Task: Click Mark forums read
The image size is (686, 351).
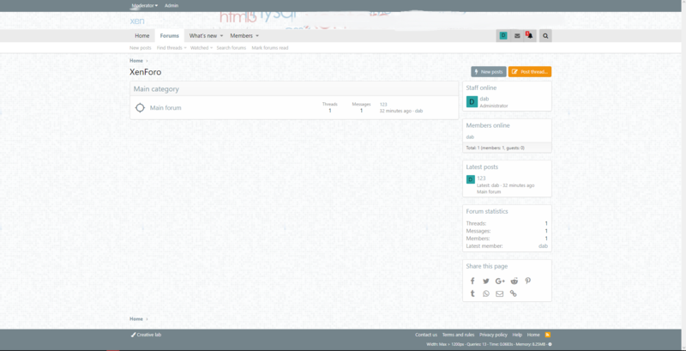Action: pos(270,48)
